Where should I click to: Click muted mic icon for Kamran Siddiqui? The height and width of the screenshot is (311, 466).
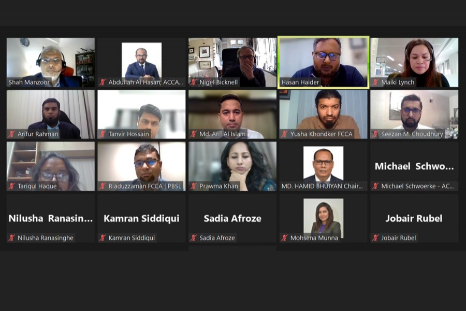(x=103, y=238)
